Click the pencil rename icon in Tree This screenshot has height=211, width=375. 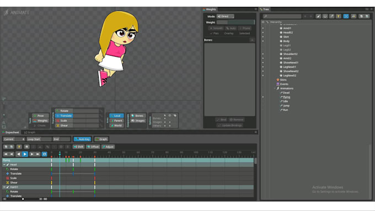(318, 16)
